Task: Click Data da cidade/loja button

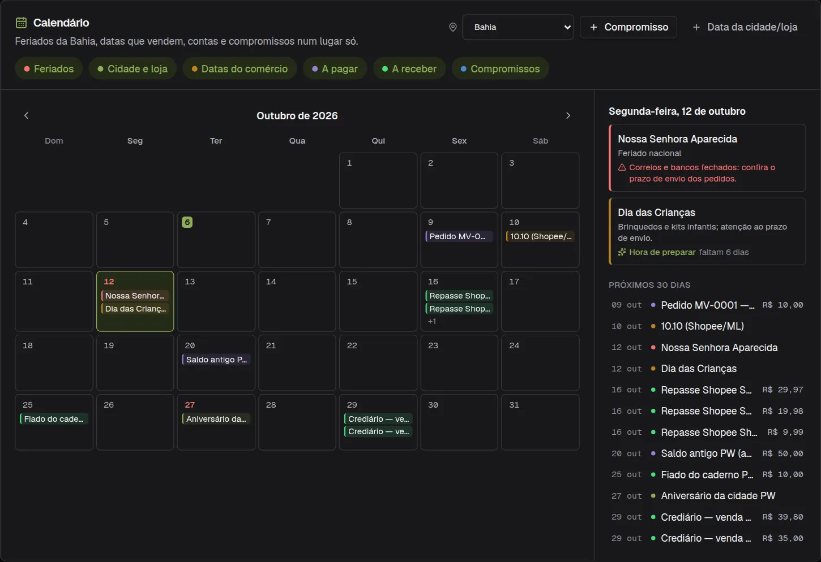Action: tap(745, 27)
